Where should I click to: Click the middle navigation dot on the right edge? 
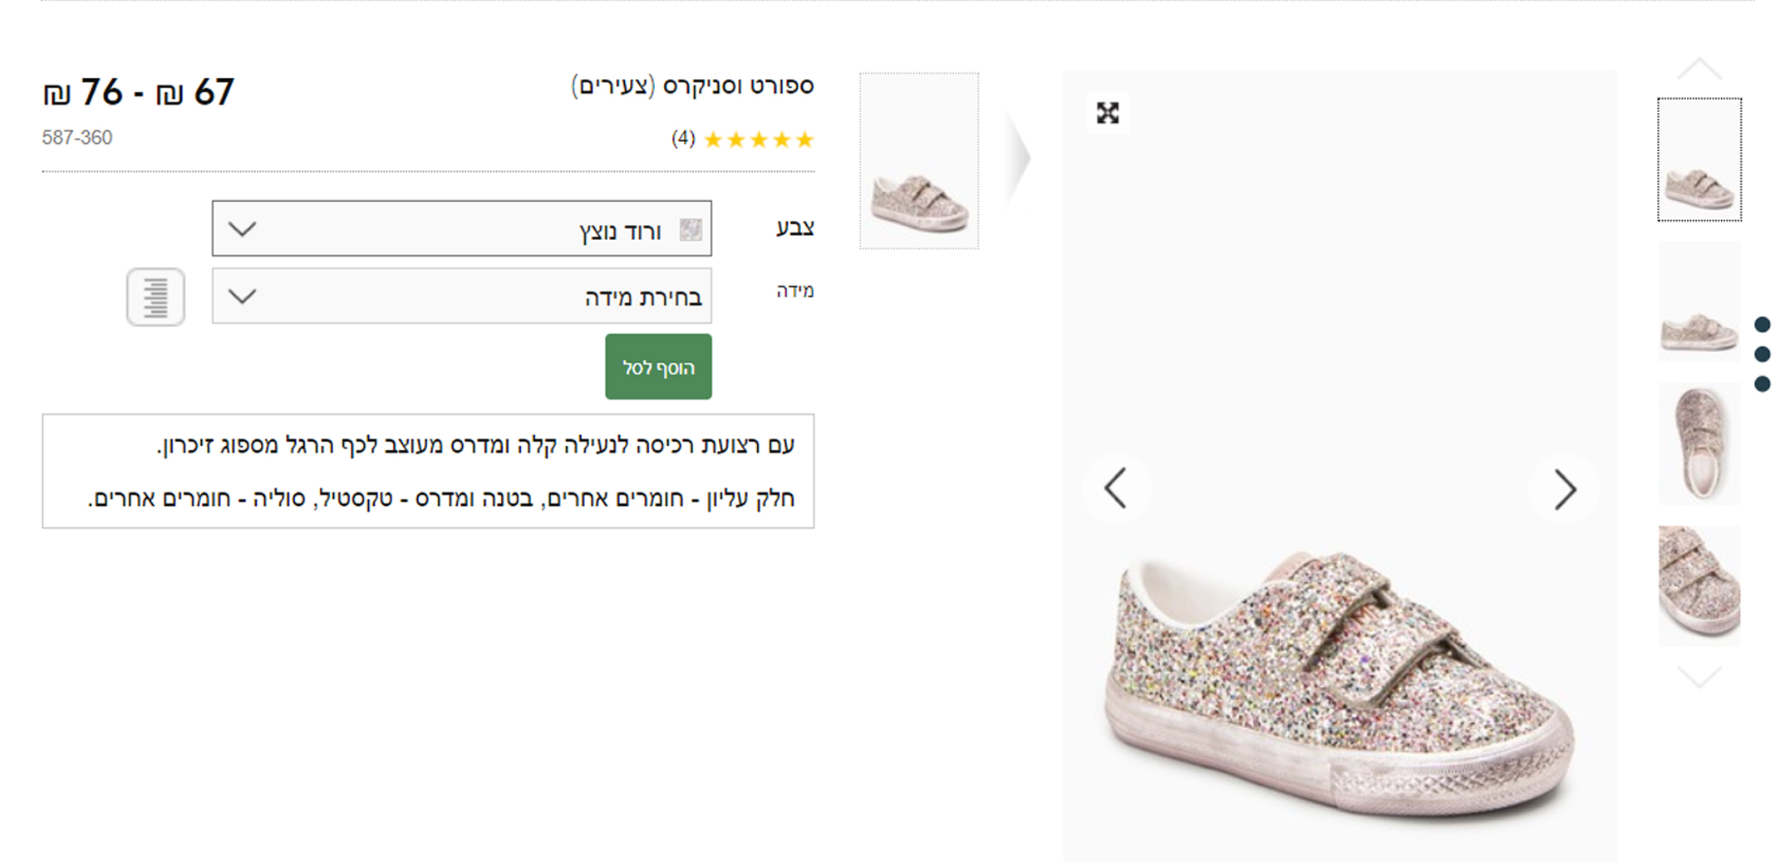click(1762, 355)
